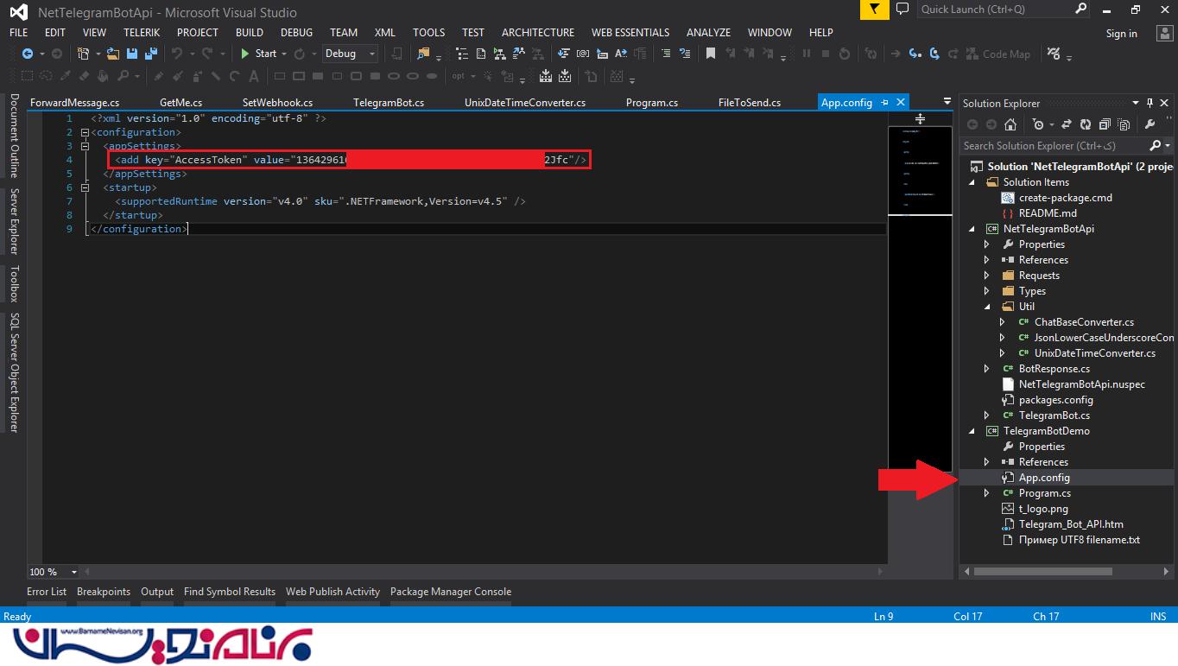1178x666 pixels.
Task: Click the Pause debugging toolbar icon
Action: pyautogui.click(x=807, y=54)
